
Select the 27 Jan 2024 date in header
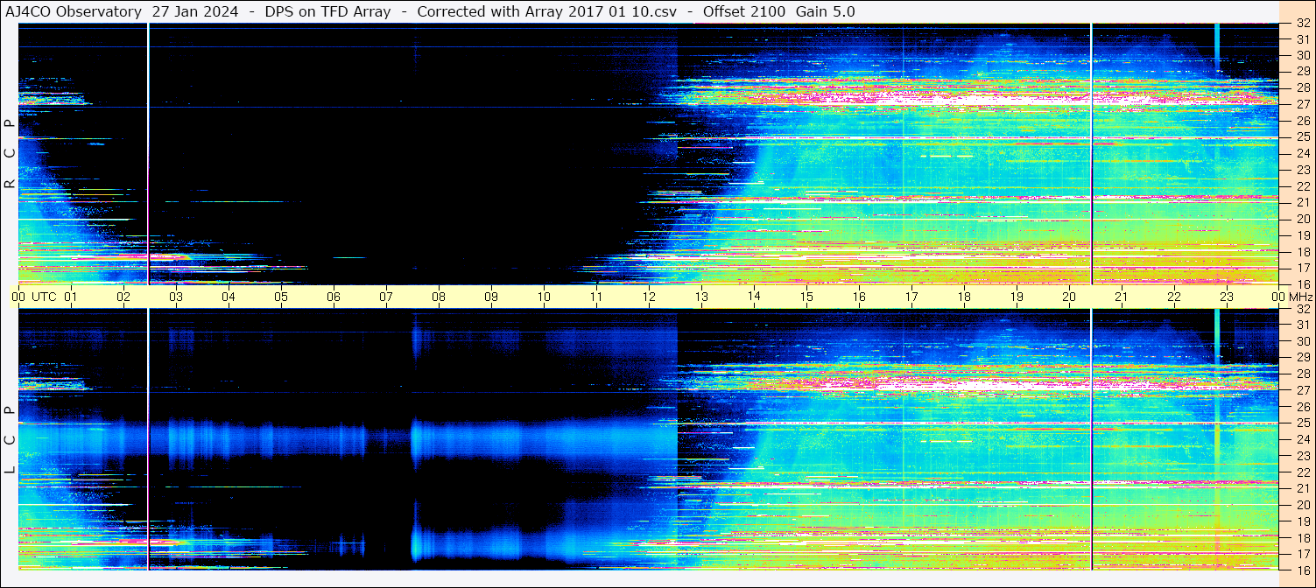point(195,11)
